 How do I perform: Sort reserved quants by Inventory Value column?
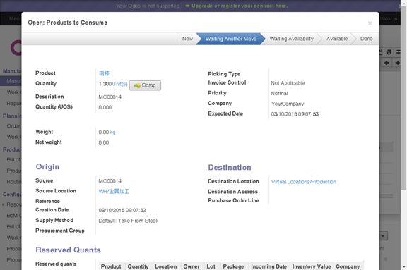tap(312, 266)
